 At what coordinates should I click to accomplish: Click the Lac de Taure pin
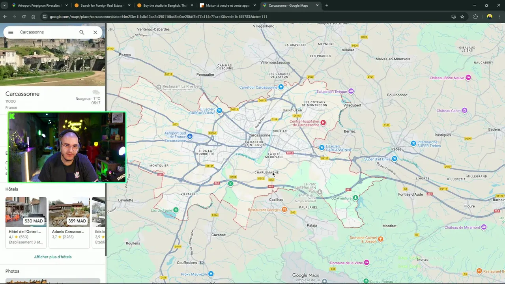tap(176, 210)
